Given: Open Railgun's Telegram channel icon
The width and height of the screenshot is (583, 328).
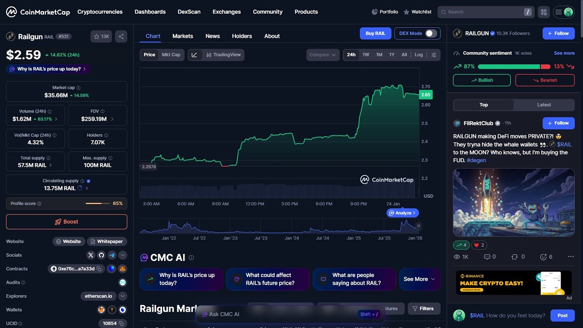Looking at the screenshot, I should pyautogui.click(x=112, y=255).
